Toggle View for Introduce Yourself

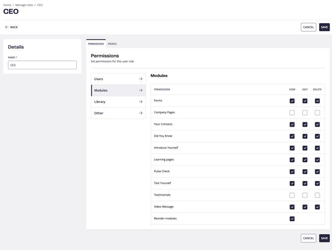click(x=292, y=148)
